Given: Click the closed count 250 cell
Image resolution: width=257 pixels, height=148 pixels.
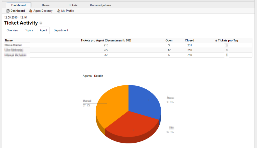Looking at the screenshot, I should (x=190, y=55).
